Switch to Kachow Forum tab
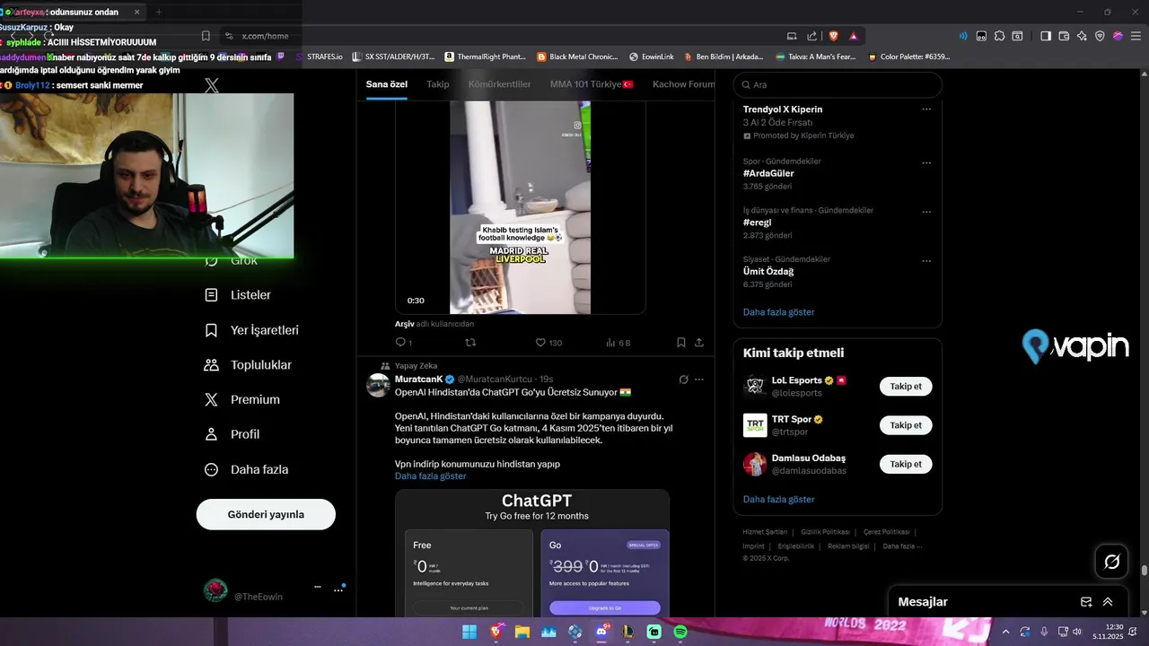Viewport: 1149px width, 646px height. [x=684, y=84]
